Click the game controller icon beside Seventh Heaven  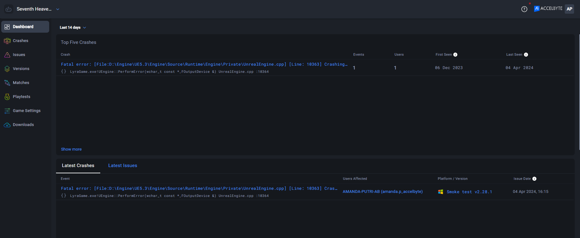[x=8, y=9]
